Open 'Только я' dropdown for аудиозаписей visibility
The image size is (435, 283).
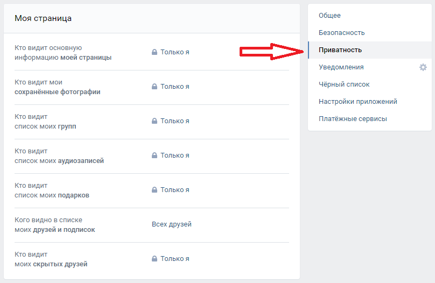174,155
